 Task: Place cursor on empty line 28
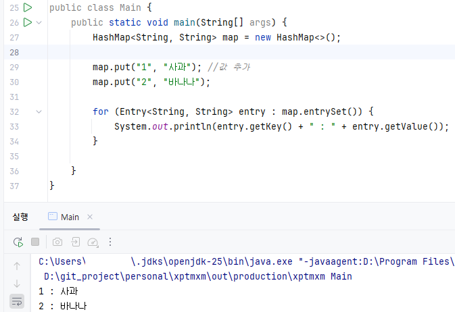(x=252, y=52)
